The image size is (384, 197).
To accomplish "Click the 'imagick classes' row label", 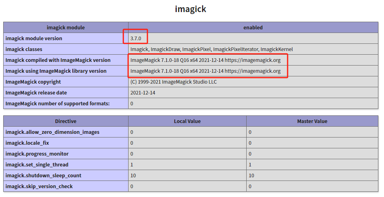I will click(x=24, y=49).
